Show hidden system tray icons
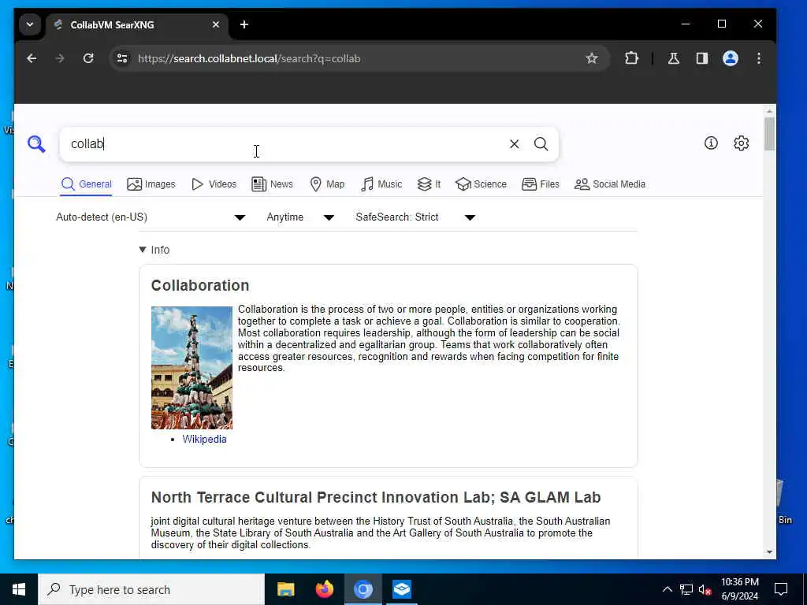 tap(667, 589)
